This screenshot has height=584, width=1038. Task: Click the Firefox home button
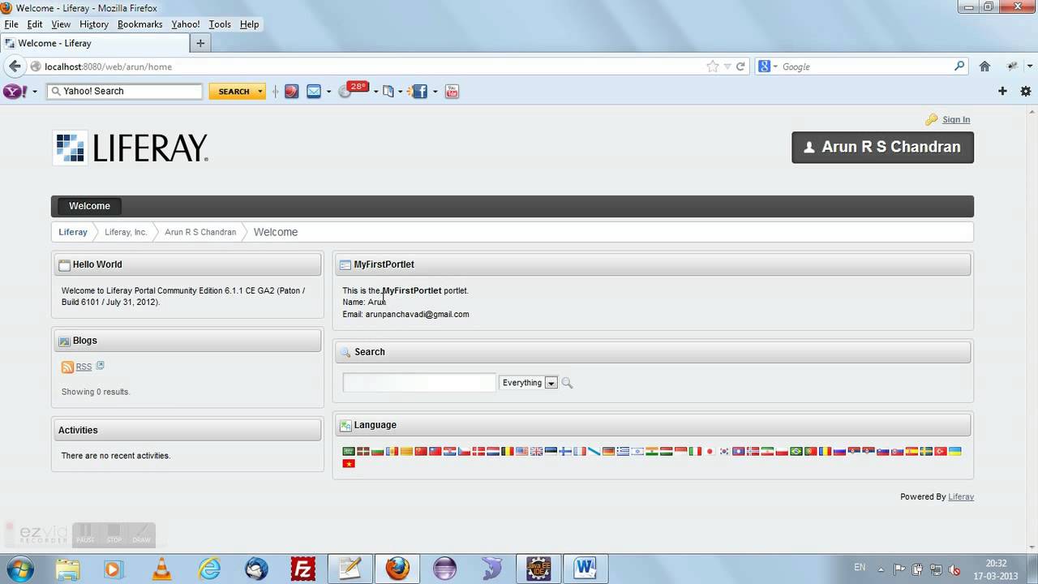984,67
